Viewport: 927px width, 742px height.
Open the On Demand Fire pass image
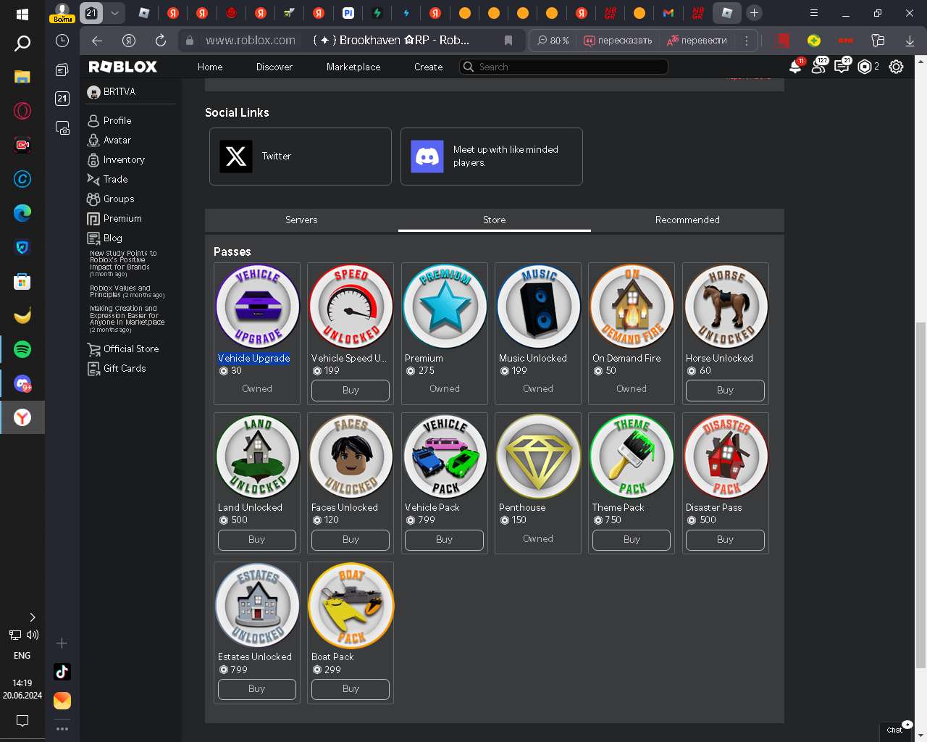[x=632, y=307]
